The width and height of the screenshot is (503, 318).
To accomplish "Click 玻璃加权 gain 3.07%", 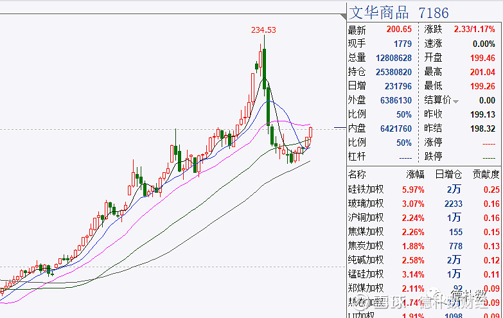I will tap(413, 204).
